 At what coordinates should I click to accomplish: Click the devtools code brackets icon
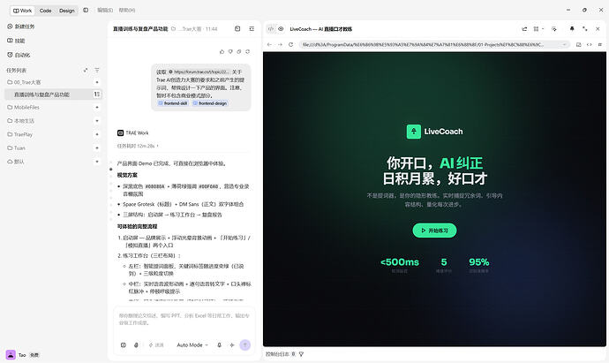click(590, 45)
